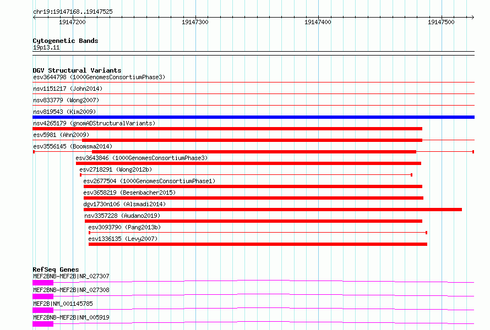The image size is (490, 330).
Task: Click the red esv5981 variant bar
Action: pyautogui.click(x=252, y=140)
